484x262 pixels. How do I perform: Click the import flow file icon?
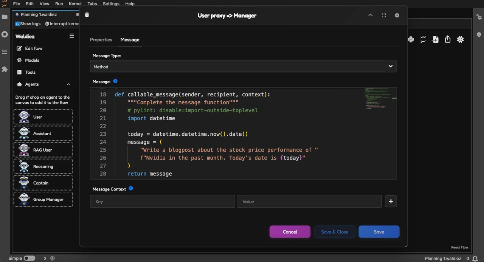tap(436, 39)
